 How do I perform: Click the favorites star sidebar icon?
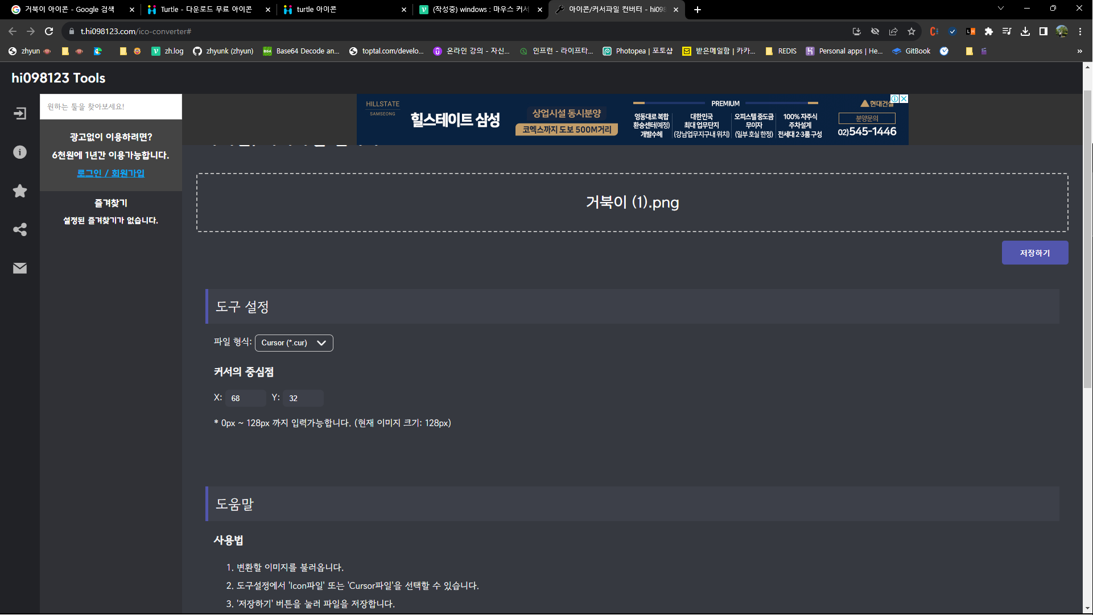(20, 191)
